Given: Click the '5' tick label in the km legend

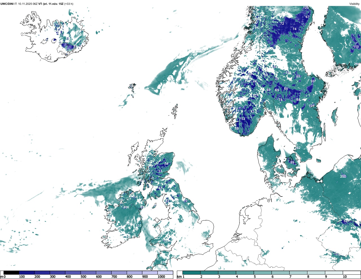Looking at the screenshot, I should pos(255,277).
